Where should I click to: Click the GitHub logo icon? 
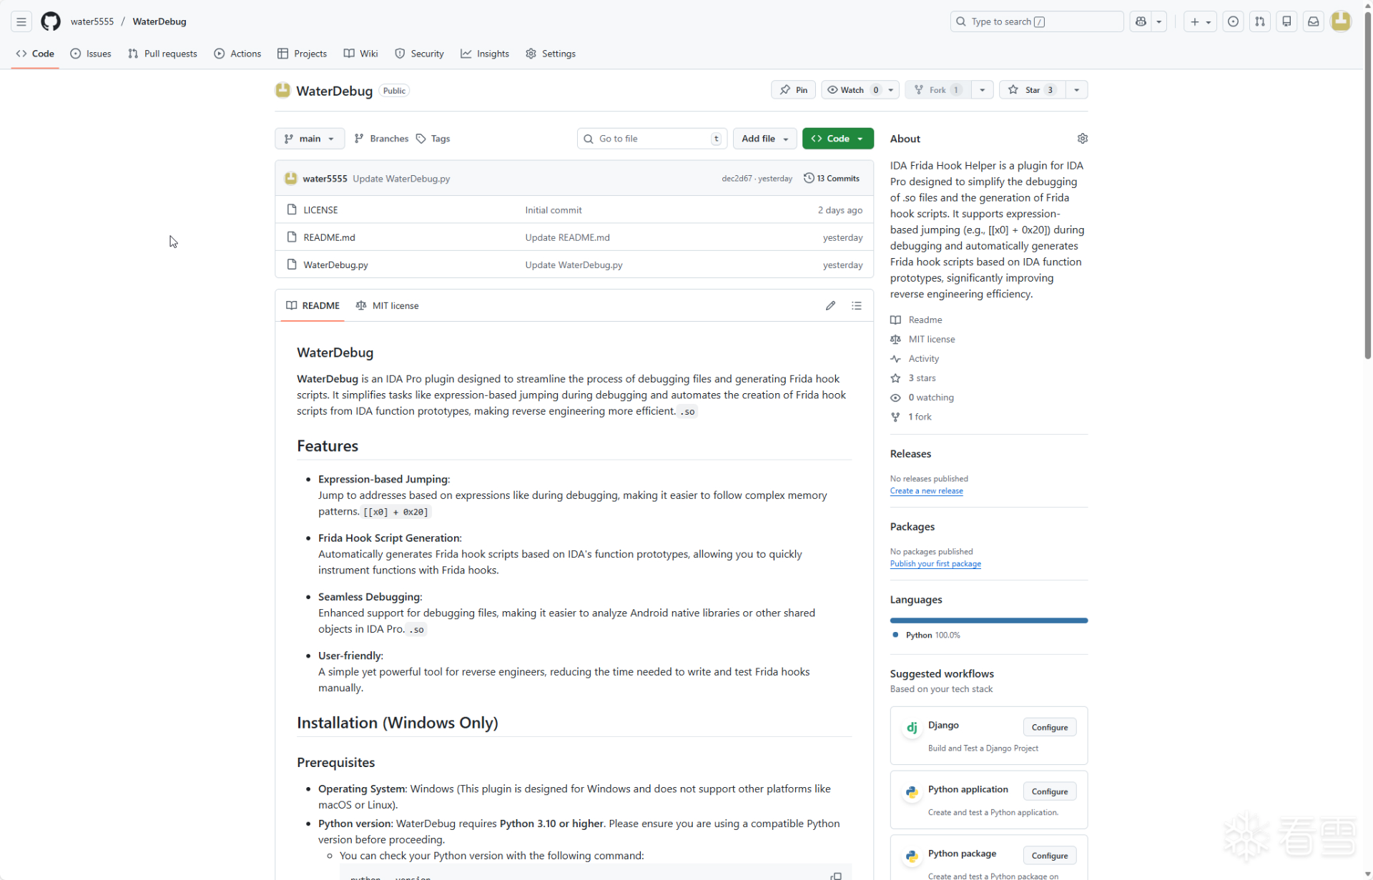coord(50,21)
